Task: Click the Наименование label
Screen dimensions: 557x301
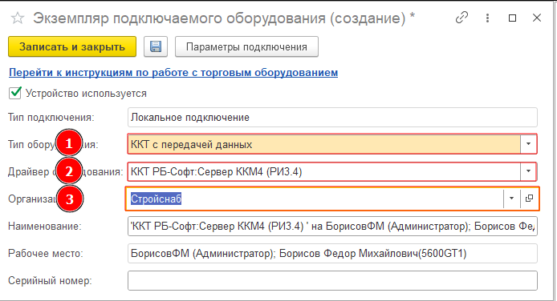Action: point(45,227)
